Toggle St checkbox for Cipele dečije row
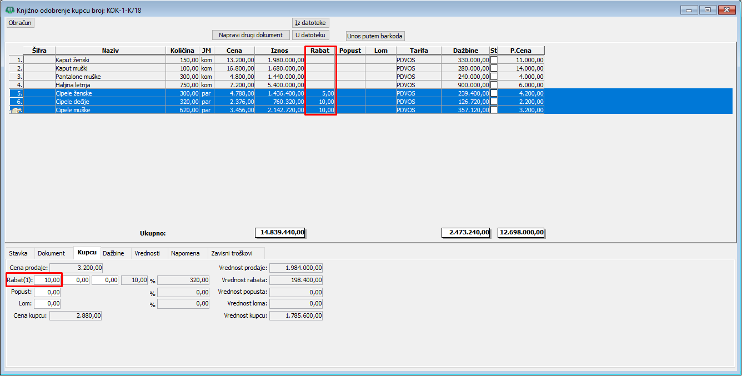 coord(494,102)
